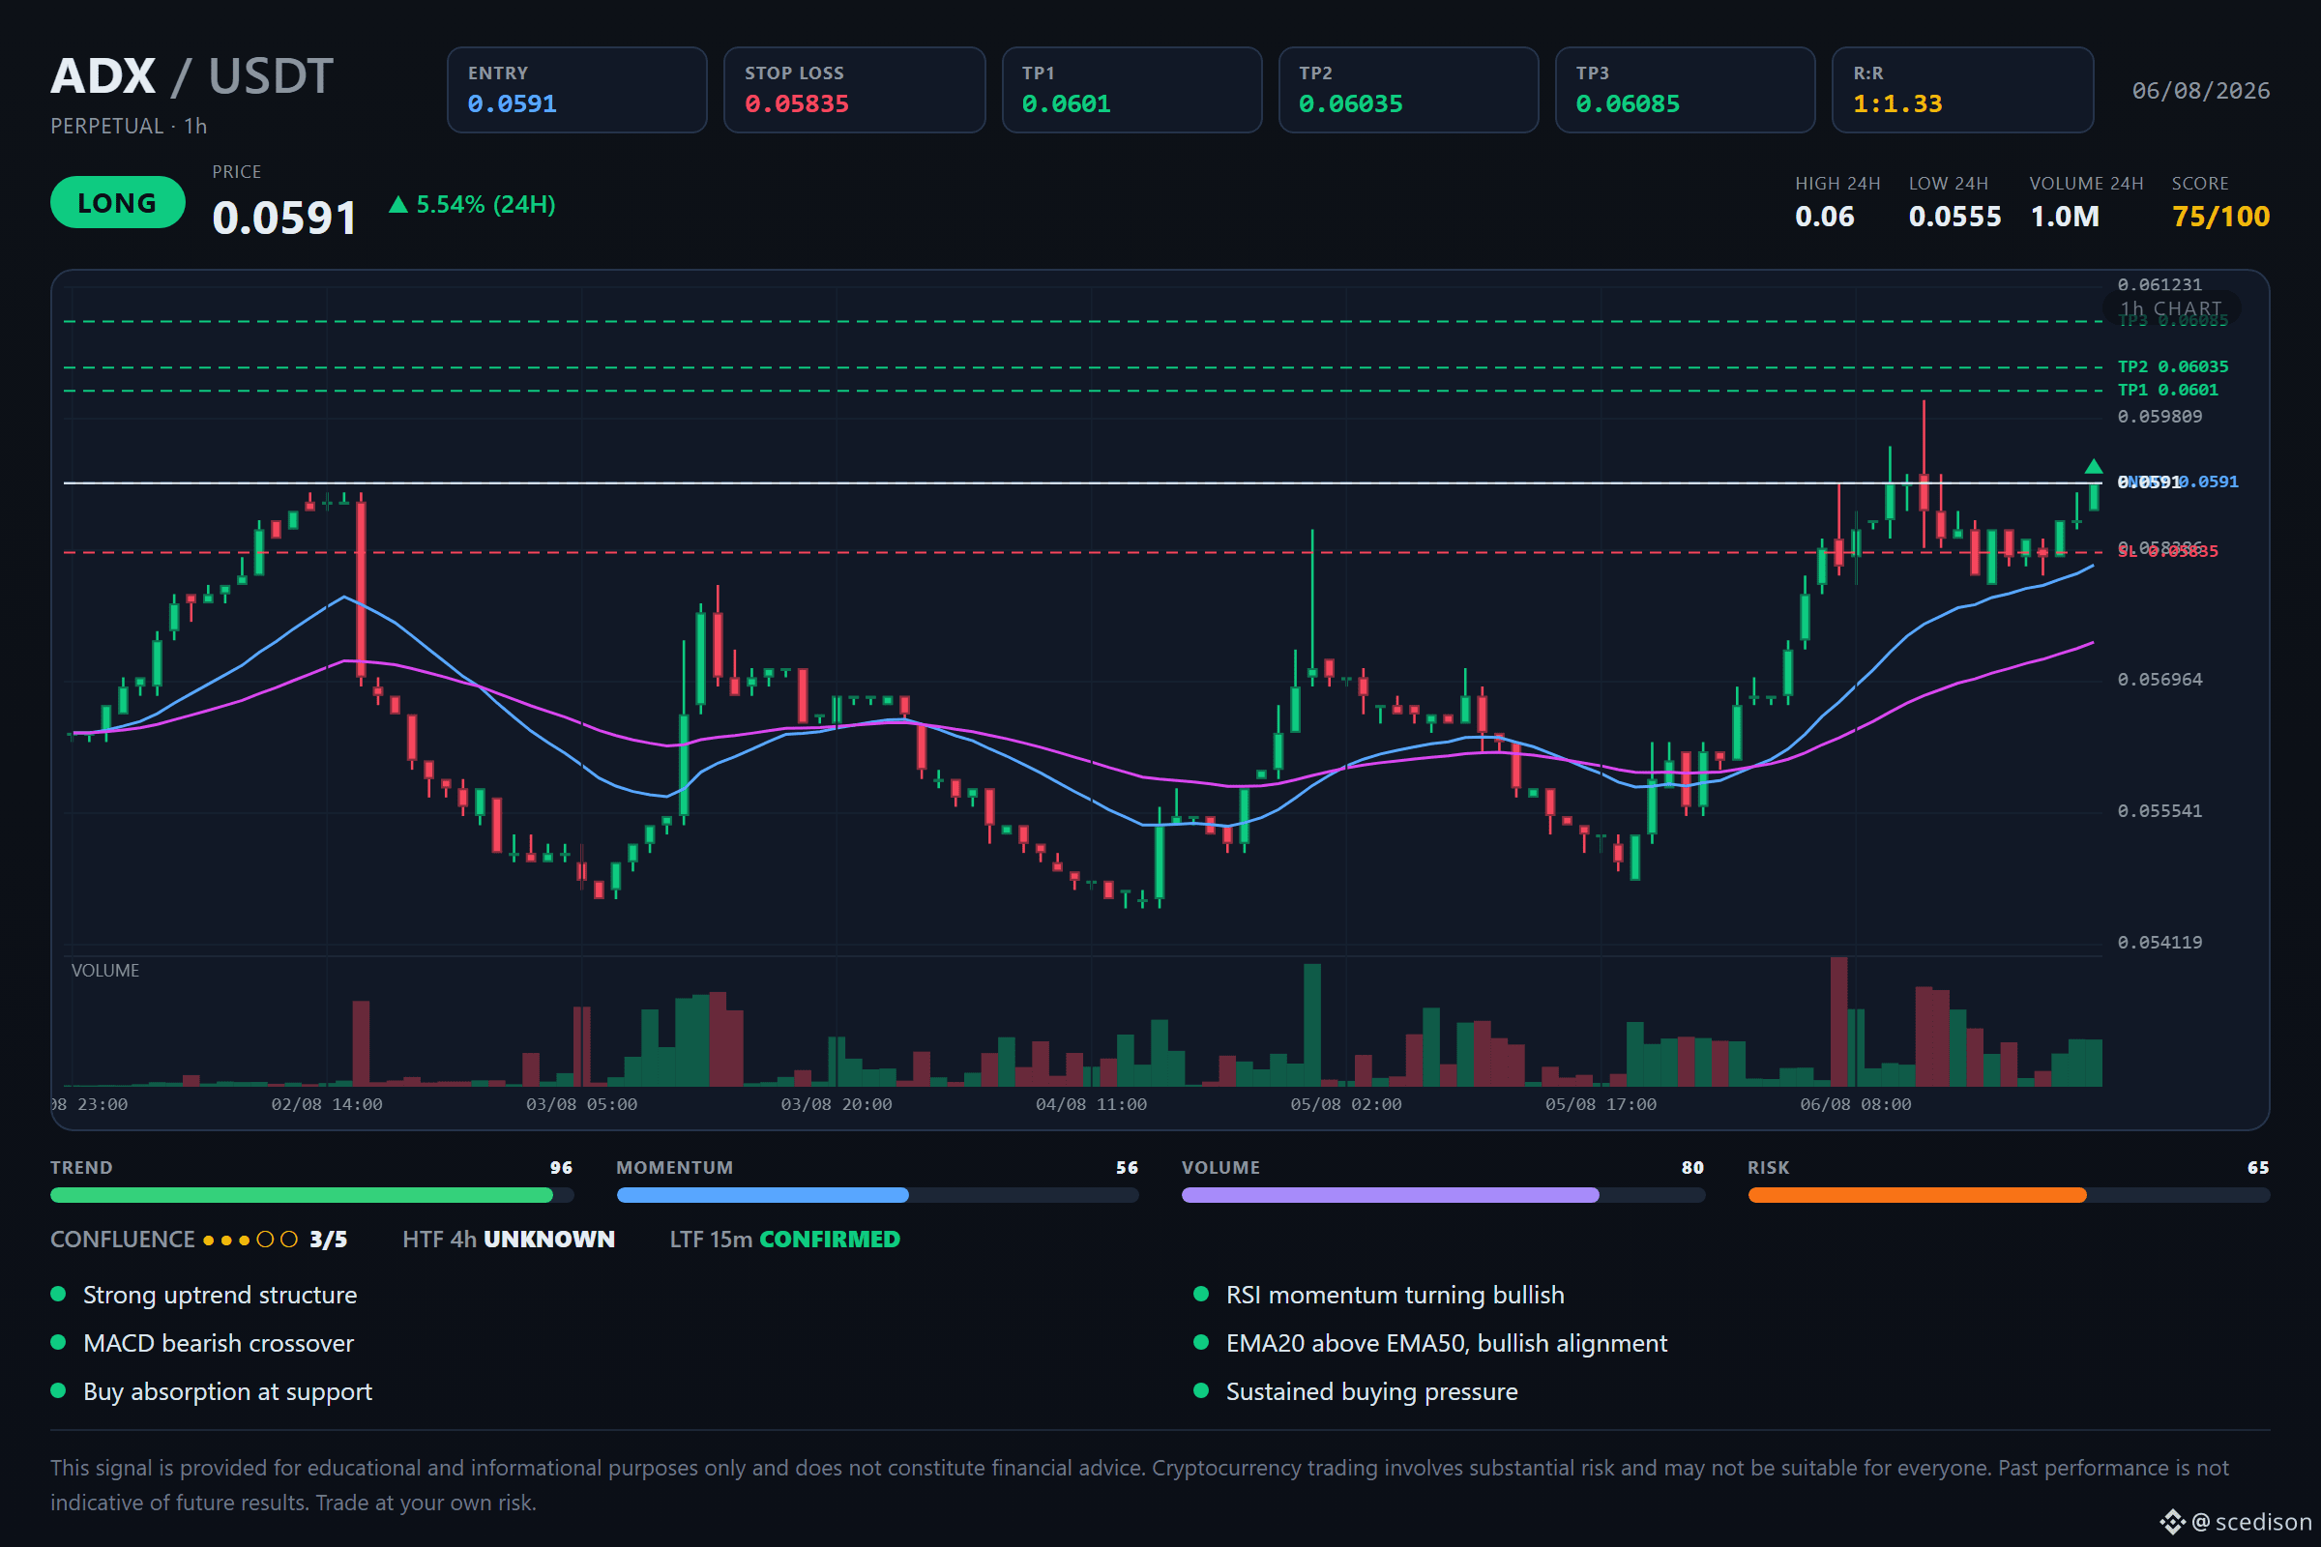Click the large price 0.0591

click(x=284, y=217)
